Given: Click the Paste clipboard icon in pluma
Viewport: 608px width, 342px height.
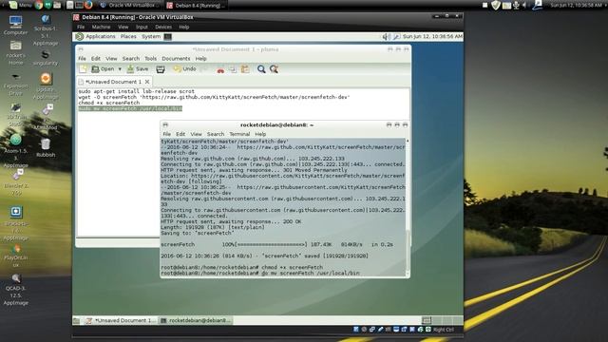Looking at the screenshot, I should 245,69.
